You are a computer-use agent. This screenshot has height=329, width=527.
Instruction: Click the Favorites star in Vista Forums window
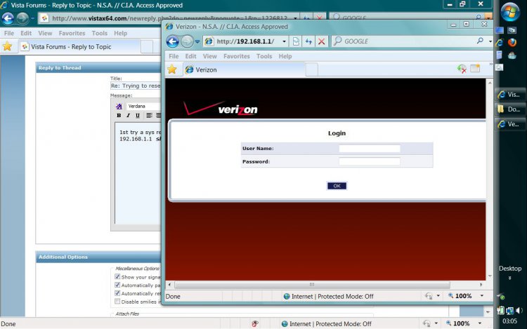coord(7,46)
